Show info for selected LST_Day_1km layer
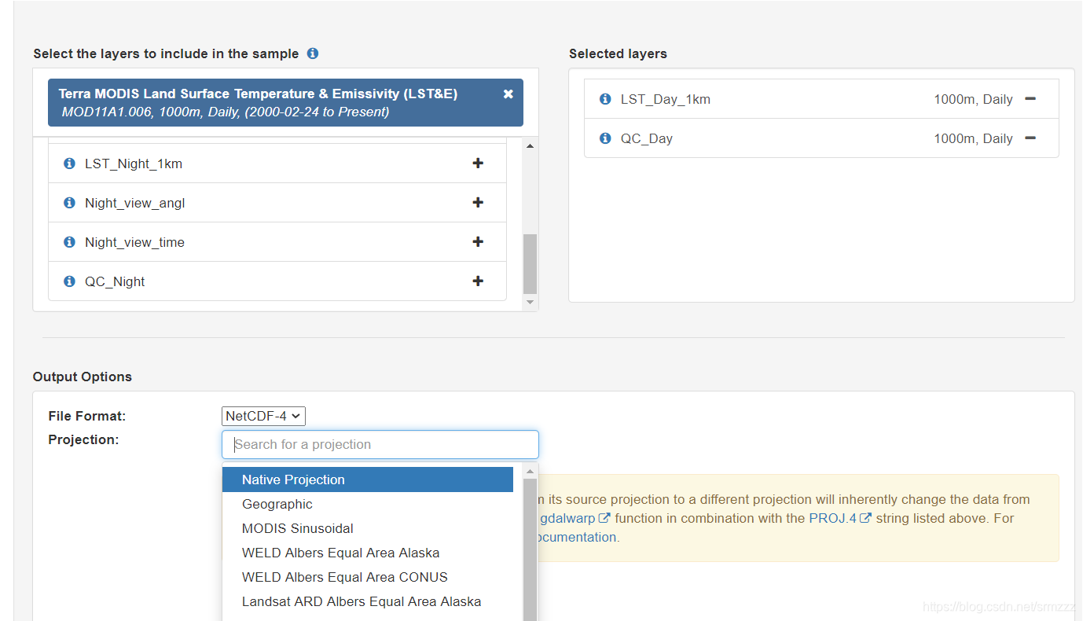Image resolution: width=1083 pixels, height=621 pixels. 605,99
